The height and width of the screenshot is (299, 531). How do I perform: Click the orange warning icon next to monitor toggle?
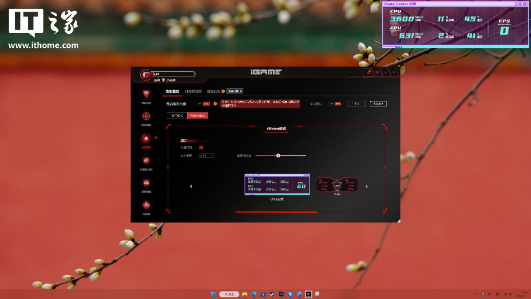215,104
